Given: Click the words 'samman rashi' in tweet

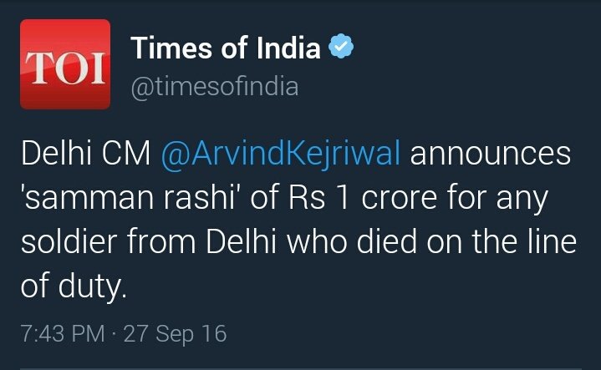Looking at the screenshot, I should tap(130, 198).
